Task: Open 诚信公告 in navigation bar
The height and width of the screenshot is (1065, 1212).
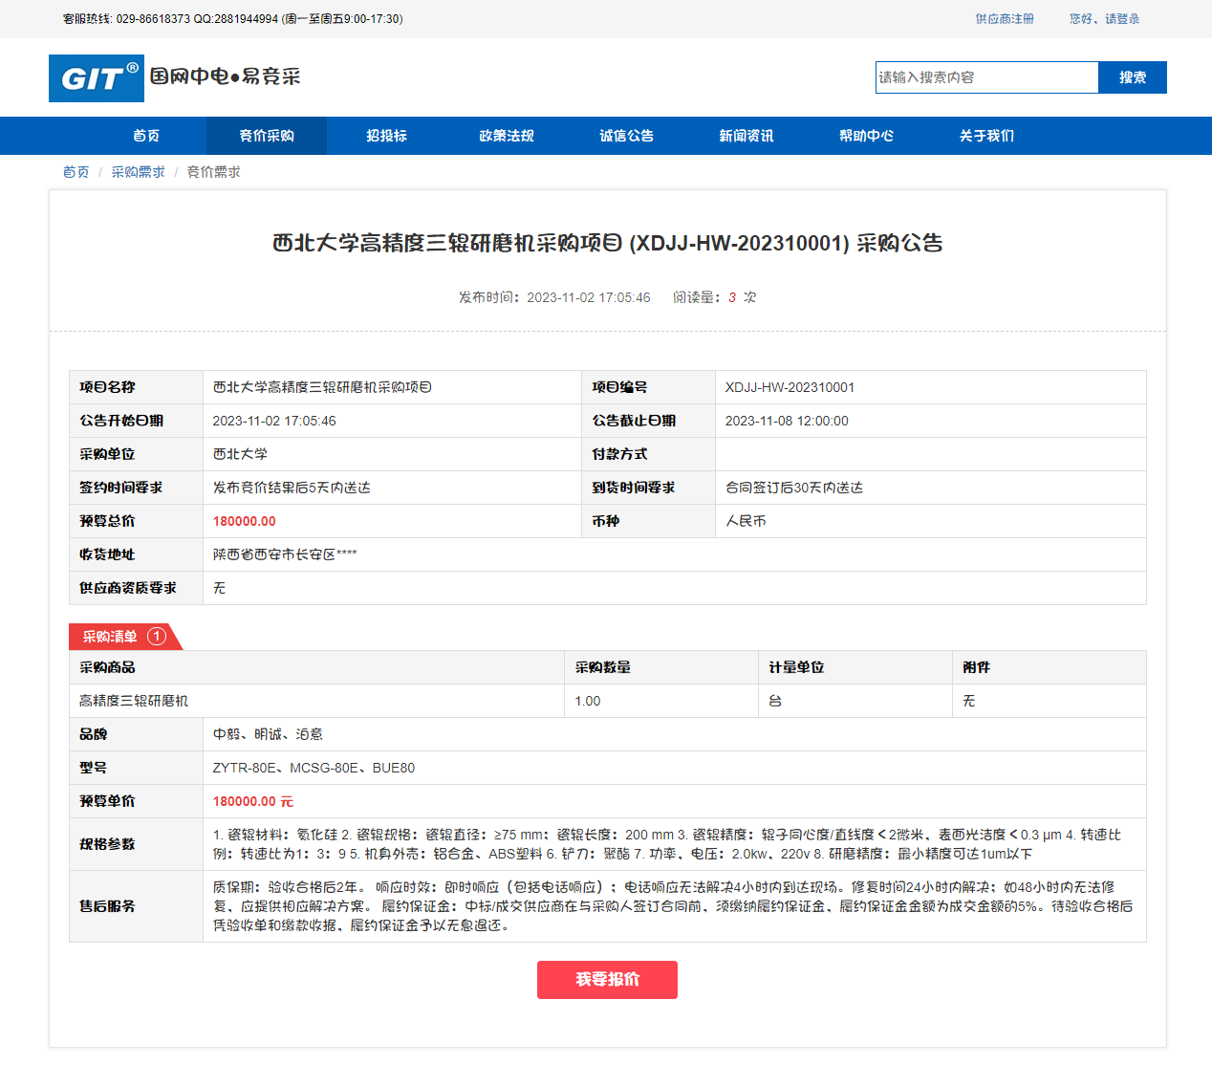Action: coord(626,136)
